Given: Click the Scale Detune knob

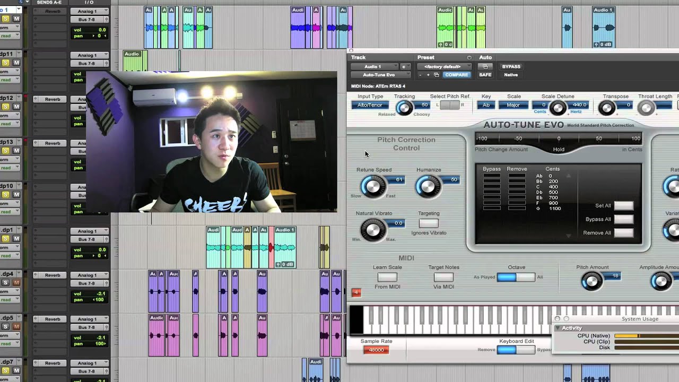Looking at the screenshot, I should coord(558,108).
